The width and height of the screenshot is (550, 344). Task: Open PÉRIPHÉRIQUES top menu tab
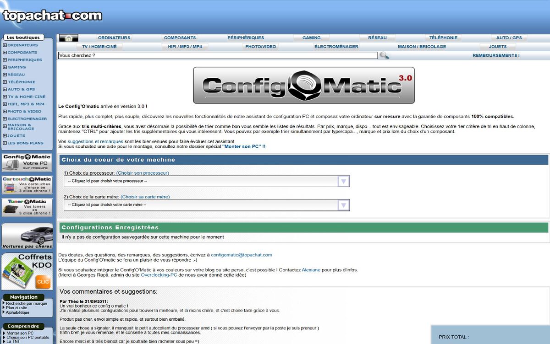click(246, 38)
